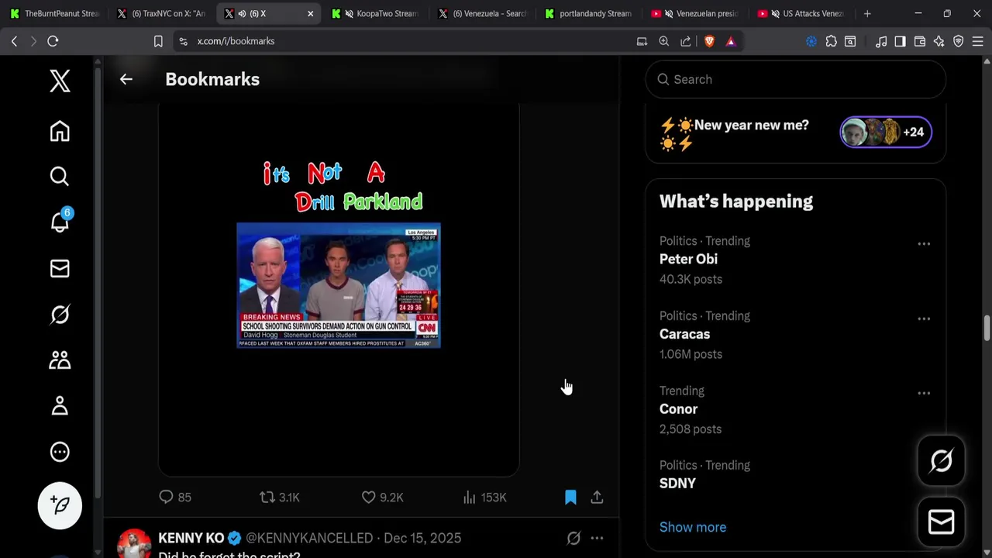Reload the current page
The height and width of the screenshot is (558, 992).
click(53, 41)
